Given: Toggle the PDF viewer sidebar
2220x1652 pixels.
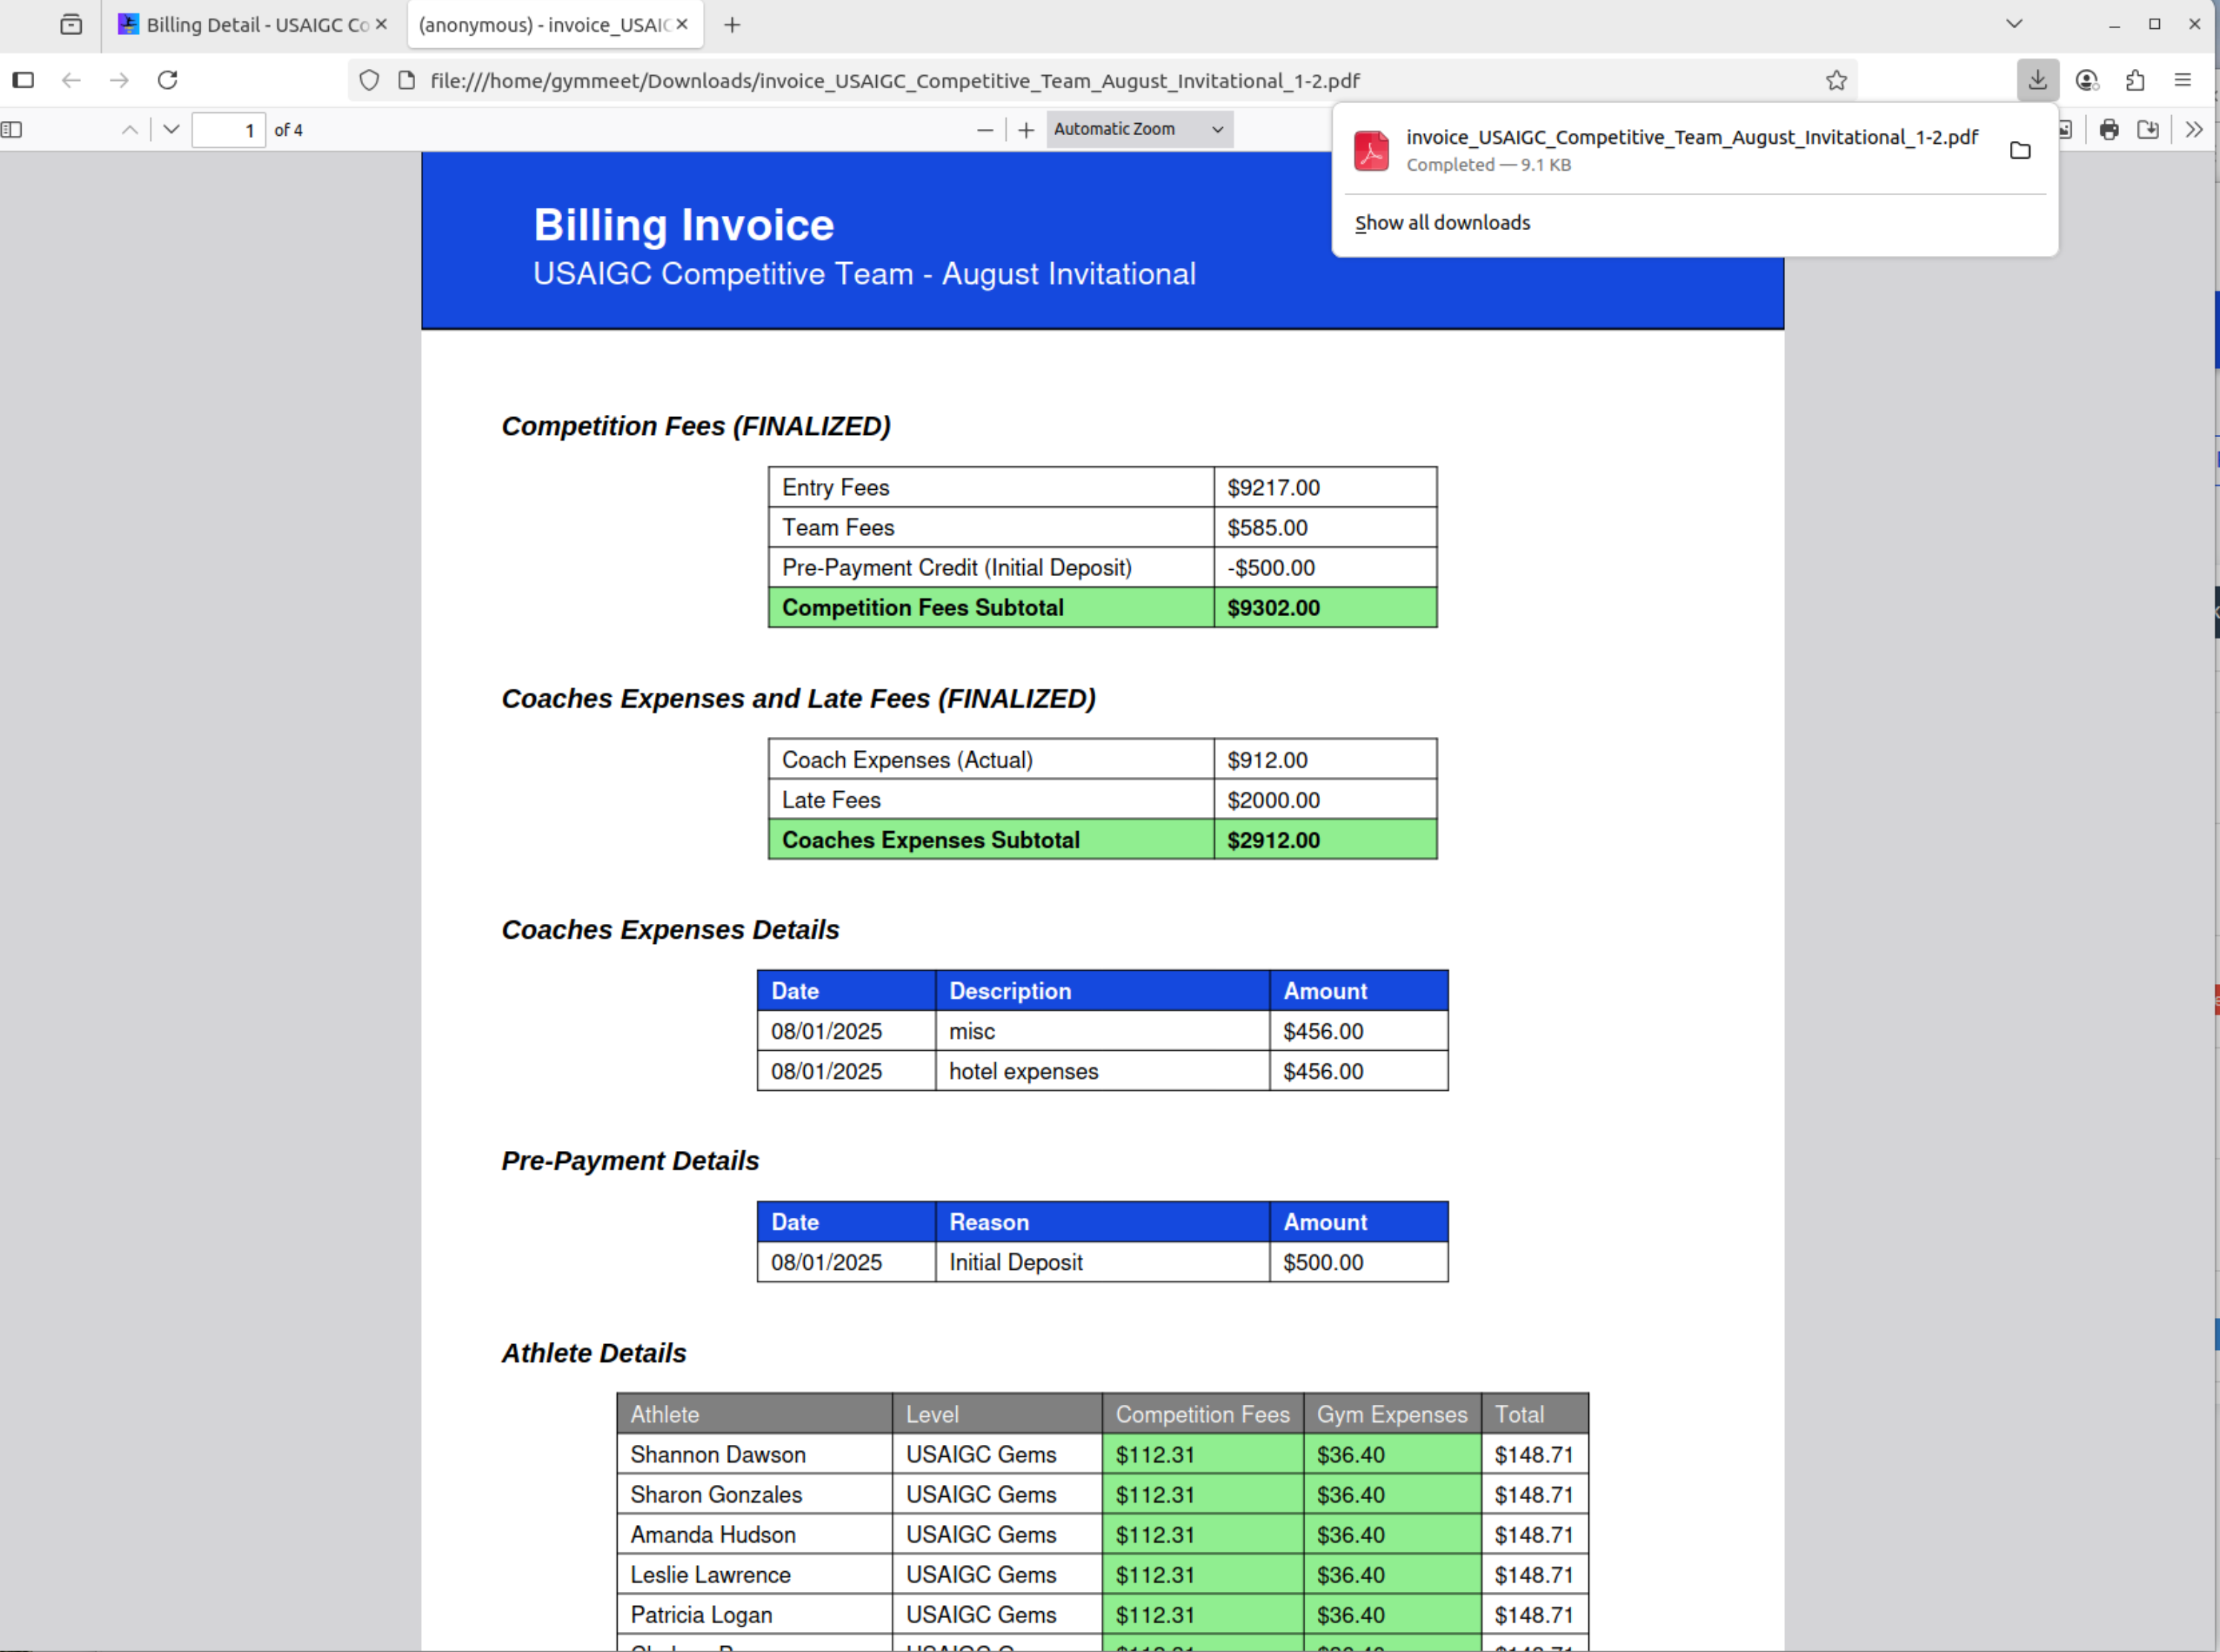Looking at the screenshot, I should click(x=12, y=130).
